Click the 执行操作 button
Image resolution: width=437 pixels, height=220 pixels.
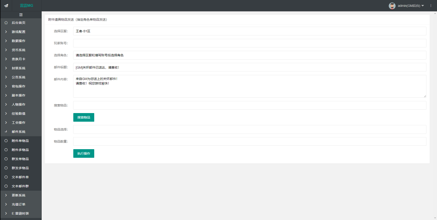coord(84,154)
